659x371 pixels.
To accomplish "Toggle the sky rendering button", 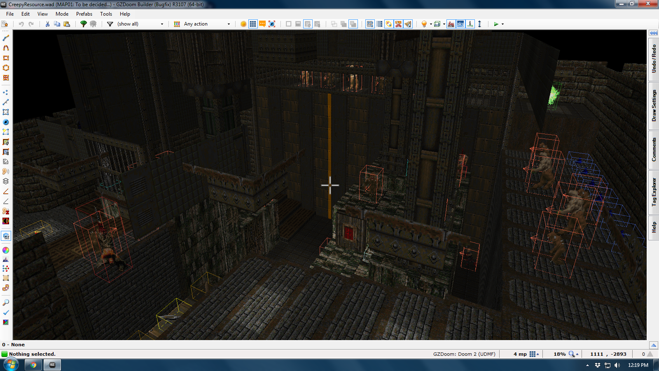I will tap(460, 24).
